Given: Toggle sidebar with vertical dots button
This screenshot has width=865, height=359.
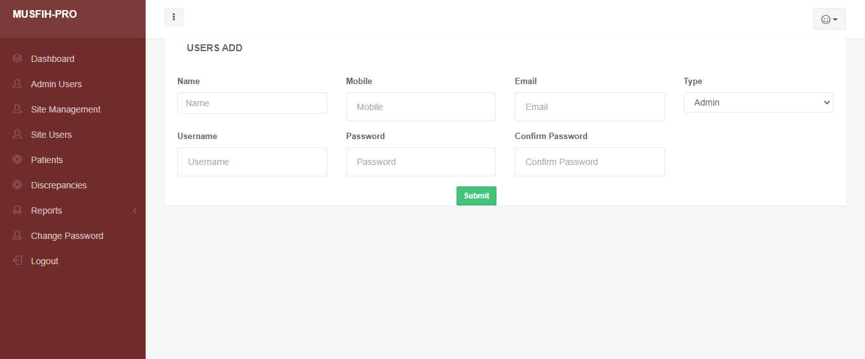Looking at the screenshot, I should click(x=174, y=17).
